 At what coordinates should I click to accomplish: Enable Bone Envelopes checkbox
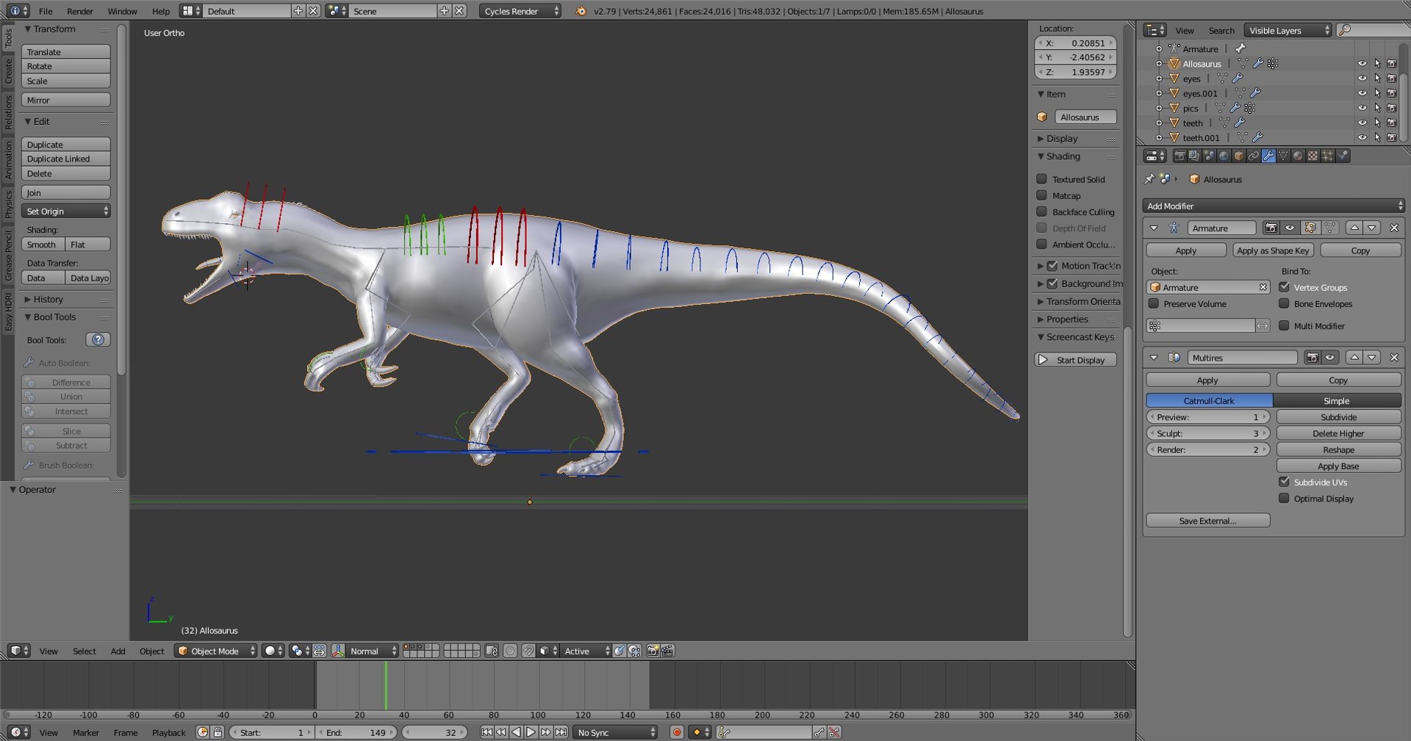pyautogui.click(x=1284, y=303)
